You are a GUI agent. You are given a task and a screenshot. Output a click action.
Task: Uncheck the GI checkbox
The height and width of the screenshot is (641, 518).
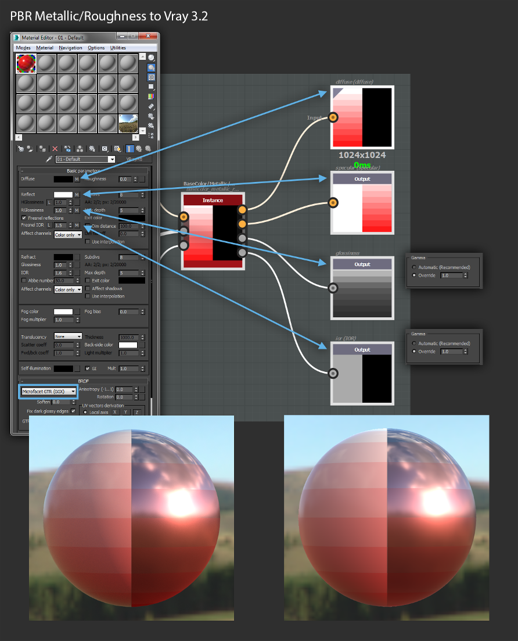click(x=88, y=368)
